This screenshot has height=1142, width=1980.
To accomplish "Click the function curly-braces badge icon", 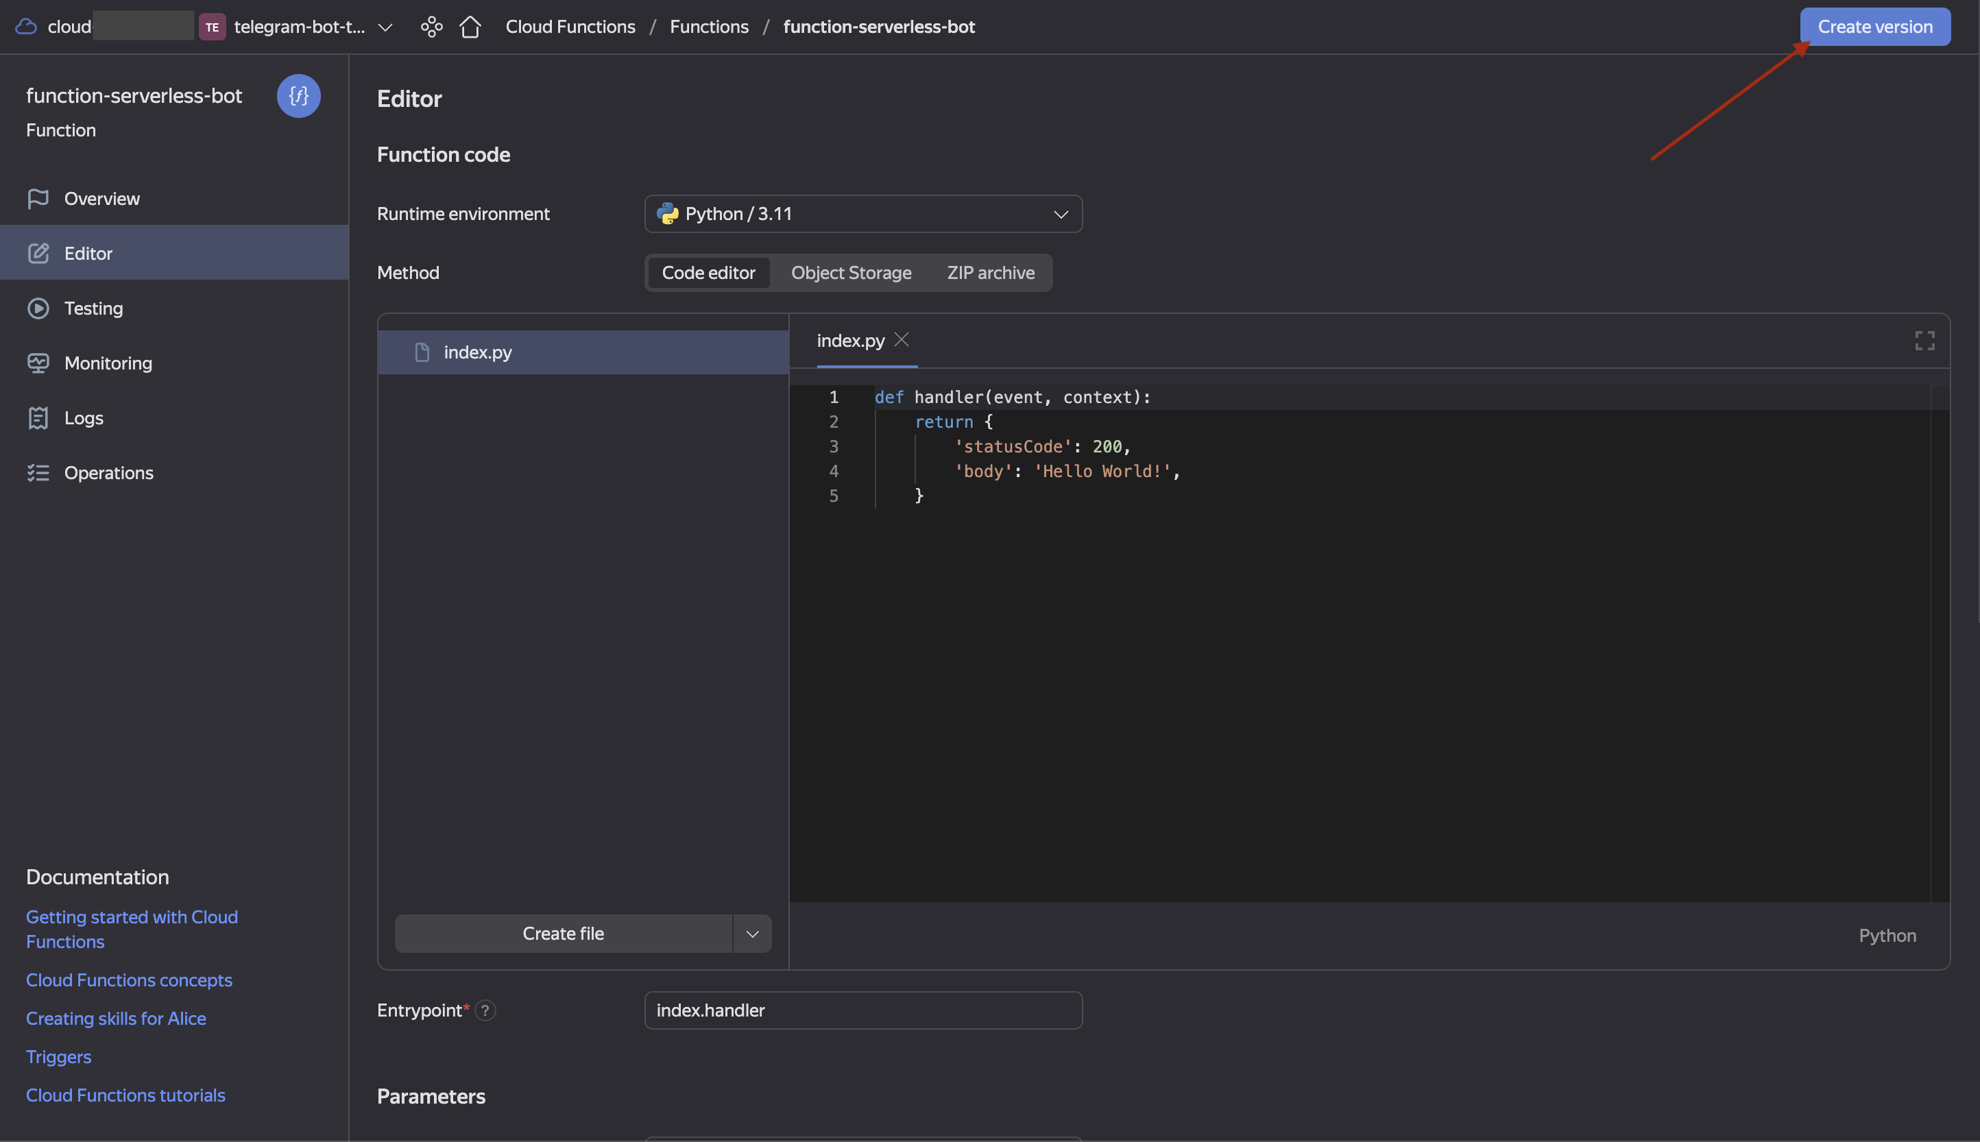I will point(298,96).
